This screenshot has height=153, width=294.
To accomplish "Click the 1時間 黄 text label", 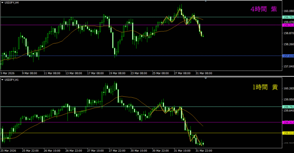I will point(265,88).
